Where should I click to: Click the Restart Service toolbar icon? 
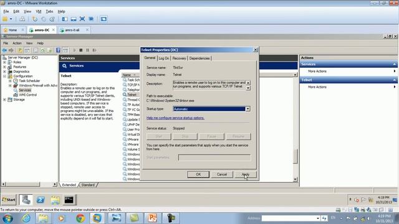pos(94,50)
